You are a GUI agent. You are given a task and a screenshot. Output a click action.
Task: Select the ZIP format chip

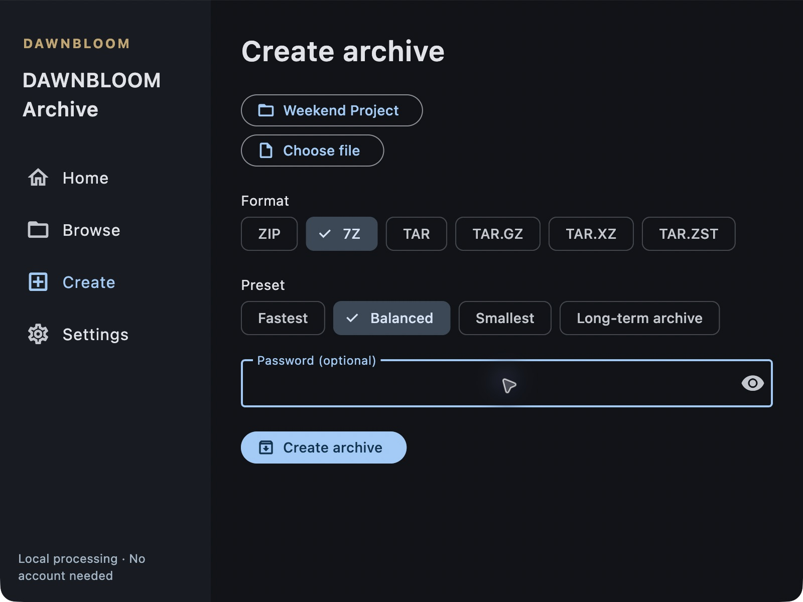(270, 234)
